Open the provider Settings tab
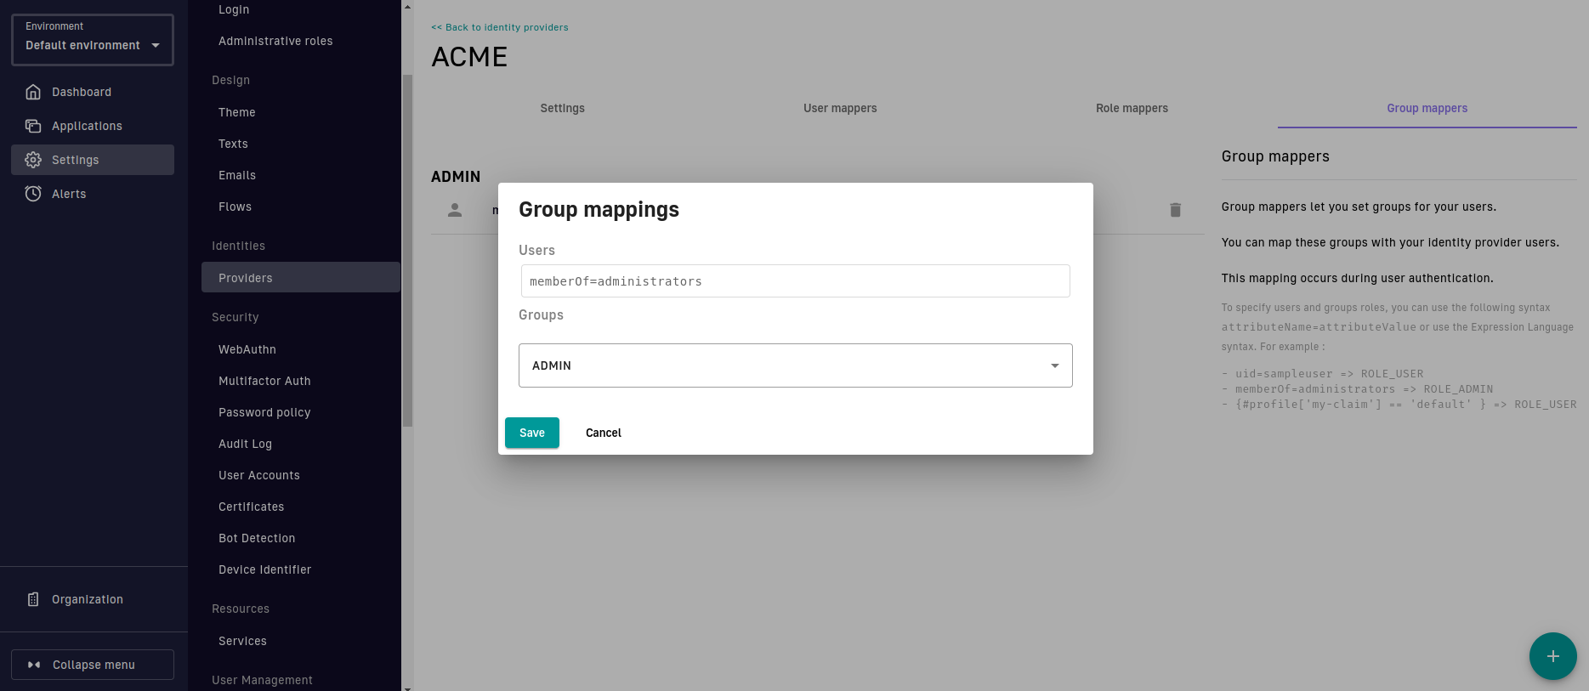 click(562, 109)
